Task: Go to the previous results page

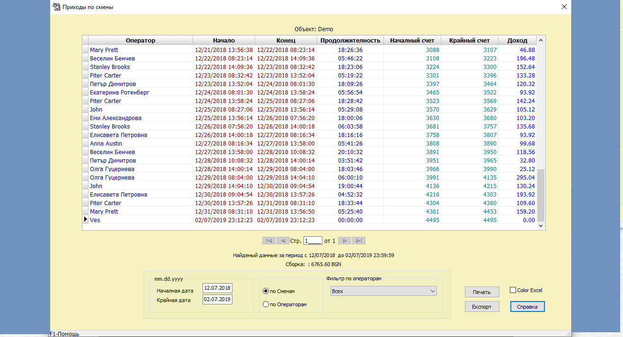Action: coord(283,241)
